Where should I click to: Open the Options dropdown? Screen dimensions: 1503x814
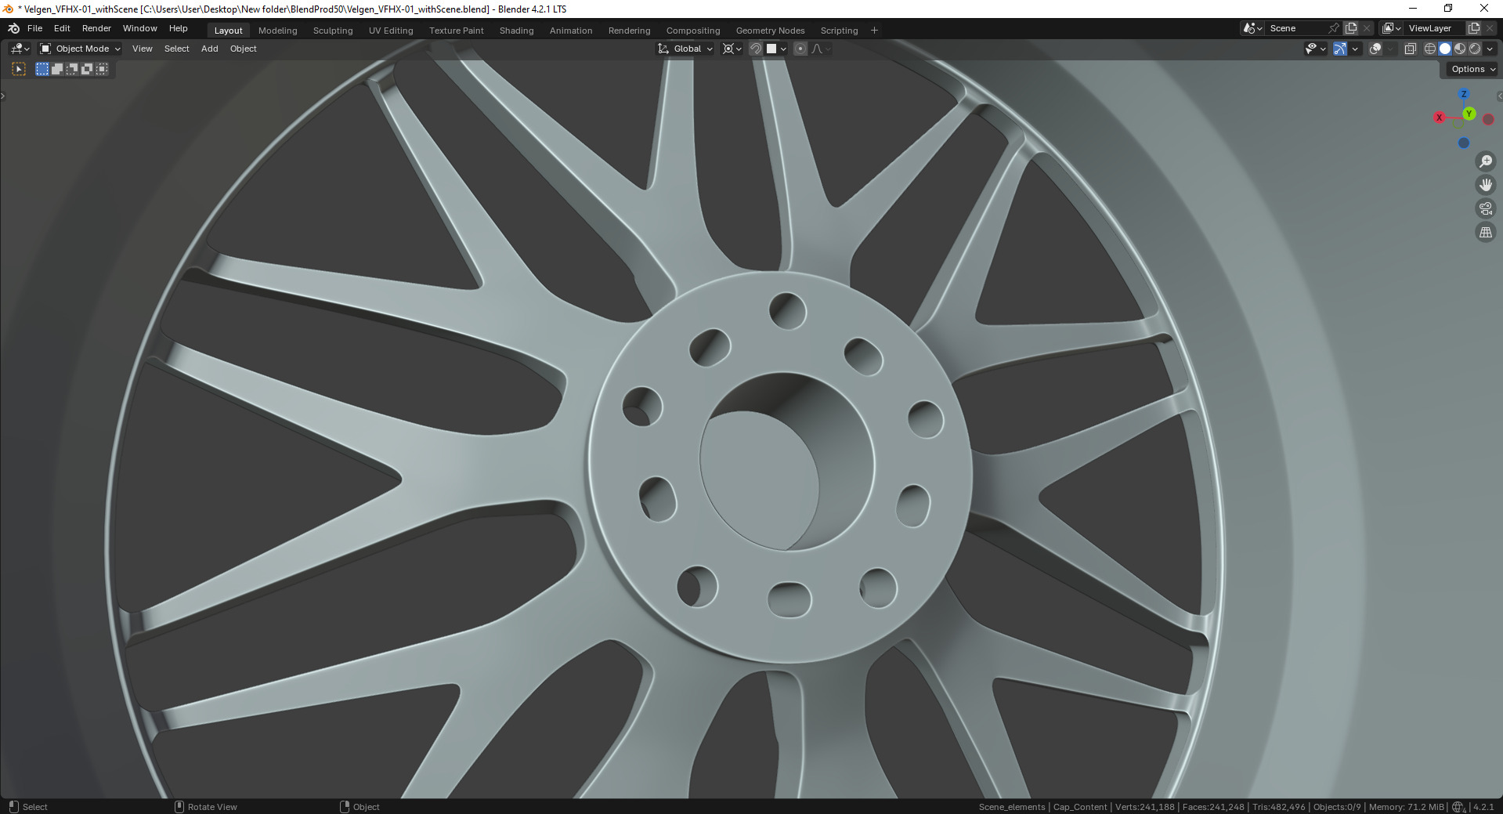pos(1472,69)
